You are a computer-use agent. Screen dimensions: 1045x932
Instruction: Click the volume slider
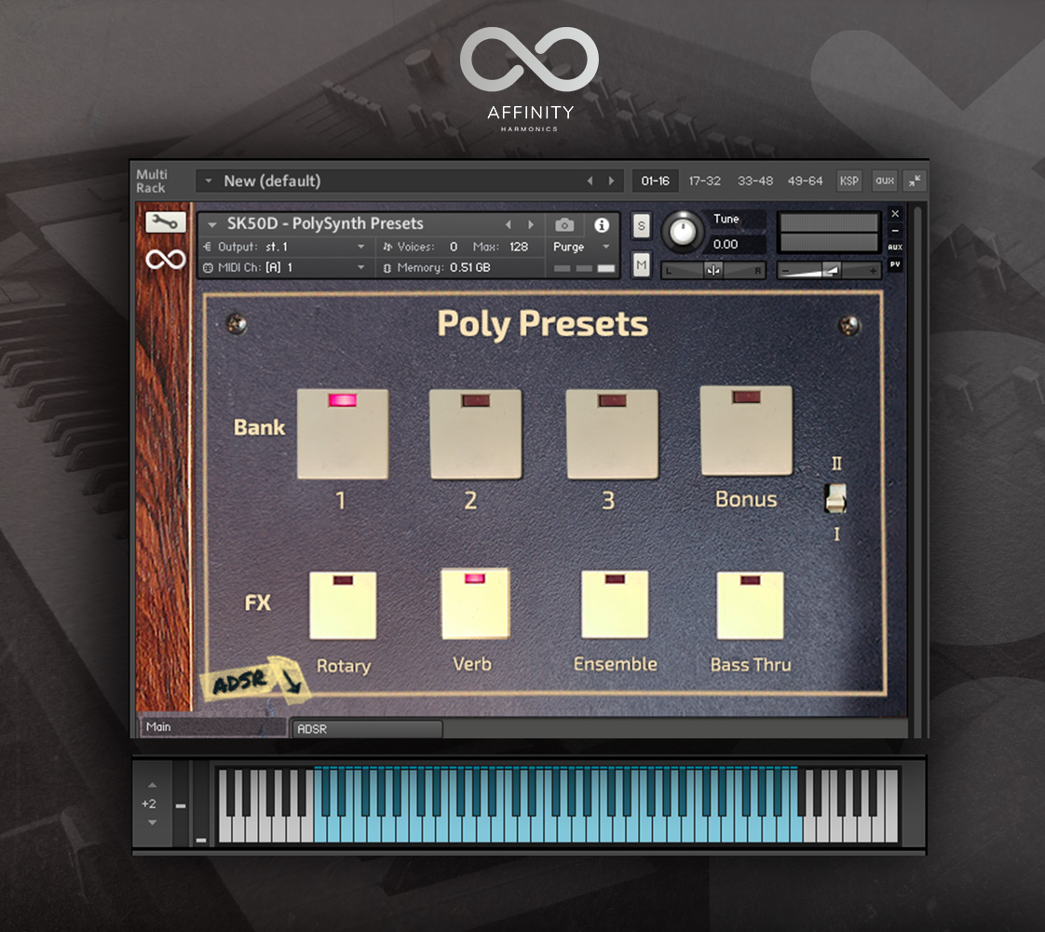pyautogui.click(x=829, y=270)
